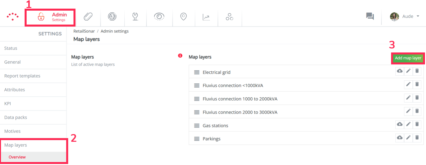The image size is (426, 165).
Task: Open the trend chart icon
Action: point(207,17)
